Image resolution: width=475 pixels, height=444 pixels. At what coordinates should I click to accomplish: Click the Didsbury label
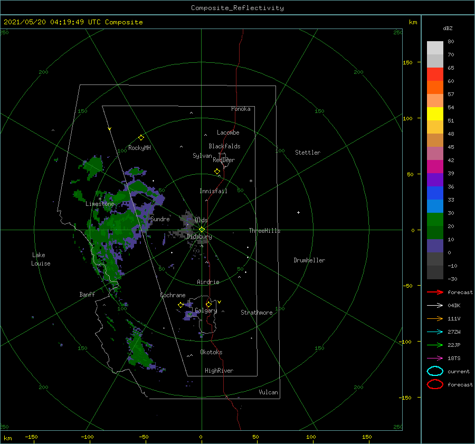coord(199,237)
